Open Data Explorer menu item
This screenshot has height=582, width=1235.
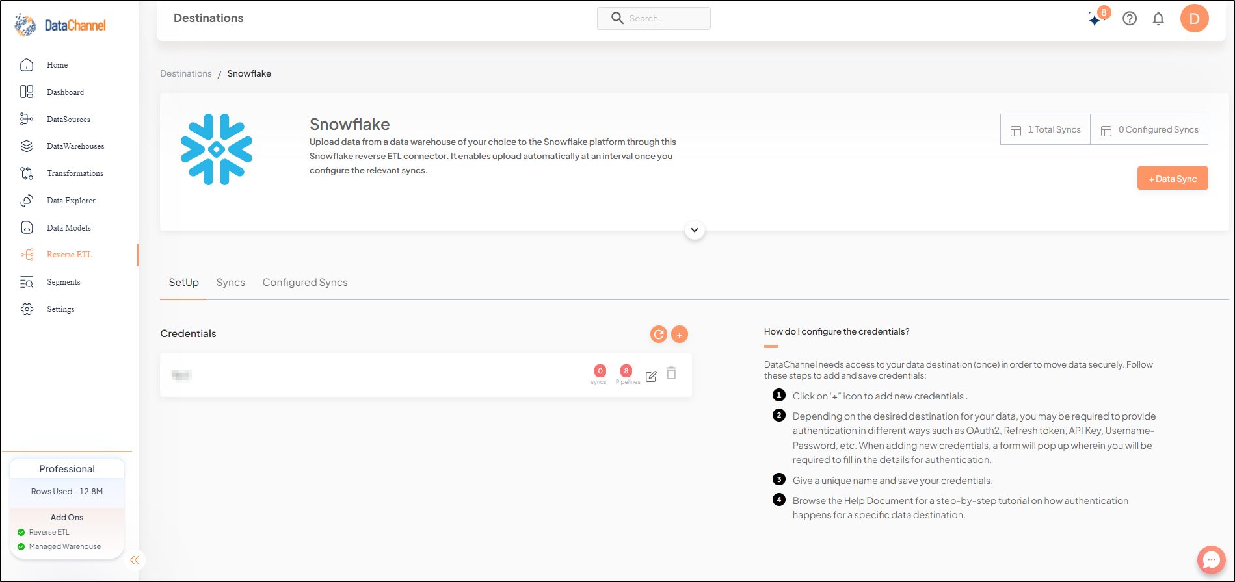point(72,201)
